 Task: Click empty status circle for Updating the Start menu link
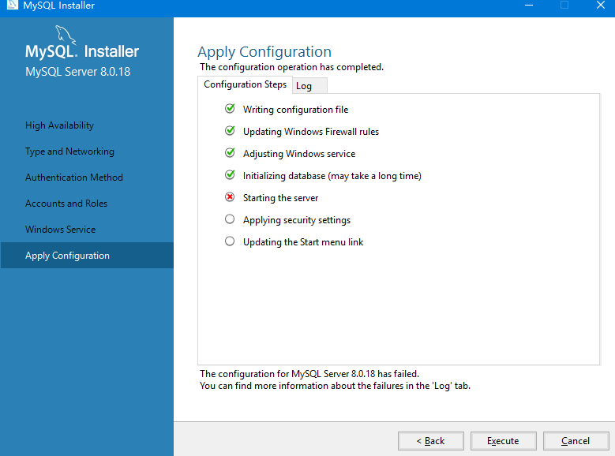tap(230, 241)
